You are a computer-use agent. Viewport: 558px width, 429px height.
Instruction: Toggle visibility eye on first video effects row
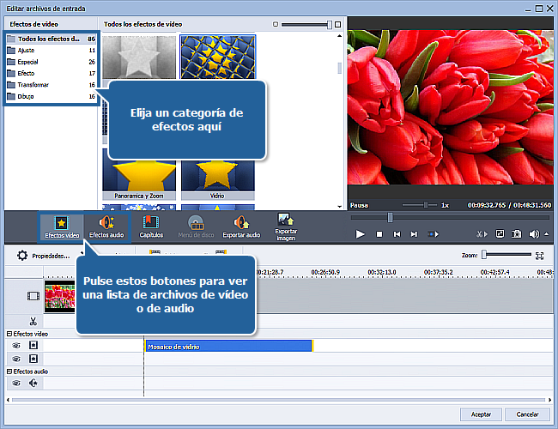pyautogui.click(x=15, y=345)
